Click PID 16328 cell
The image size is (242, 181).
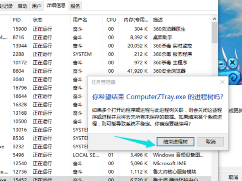(x=20, y=105)
